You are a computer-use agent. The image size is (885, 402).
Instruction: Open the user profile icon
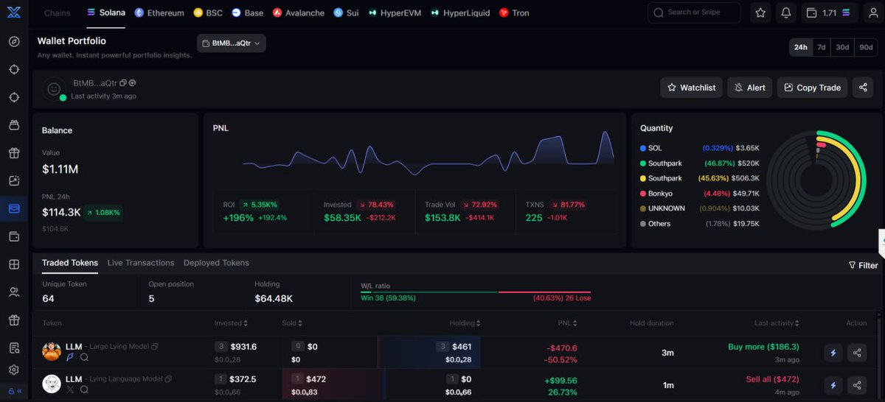click(x=872, y=13)
